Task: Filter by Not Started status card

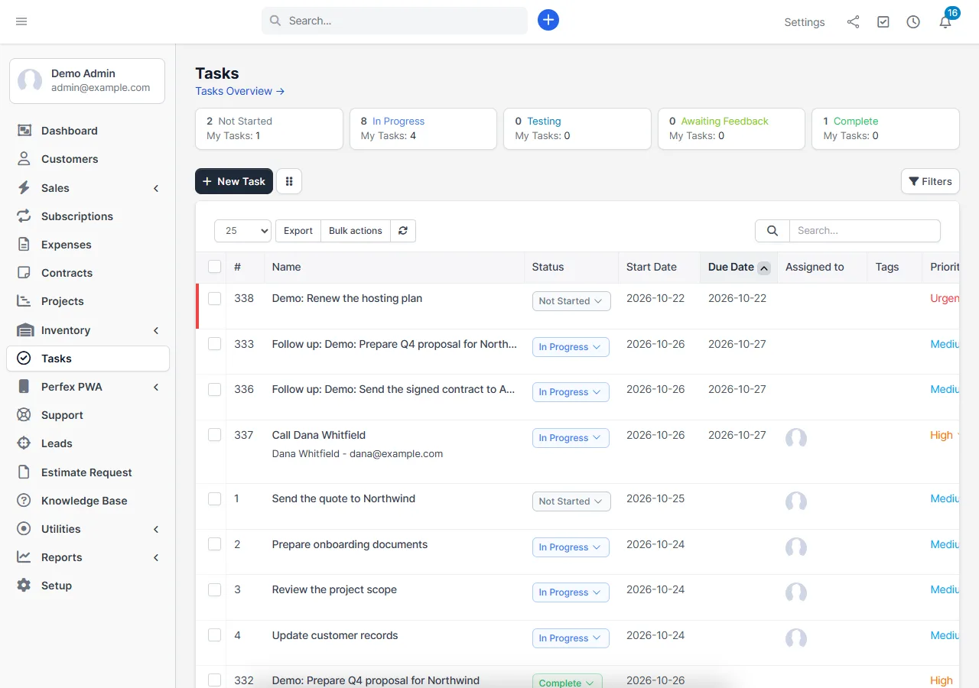Action: (x=269, y=128)
